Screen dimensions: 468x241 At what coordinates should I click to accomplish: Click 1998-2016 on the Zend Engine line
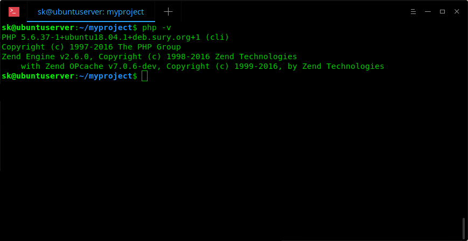(188, 56)
